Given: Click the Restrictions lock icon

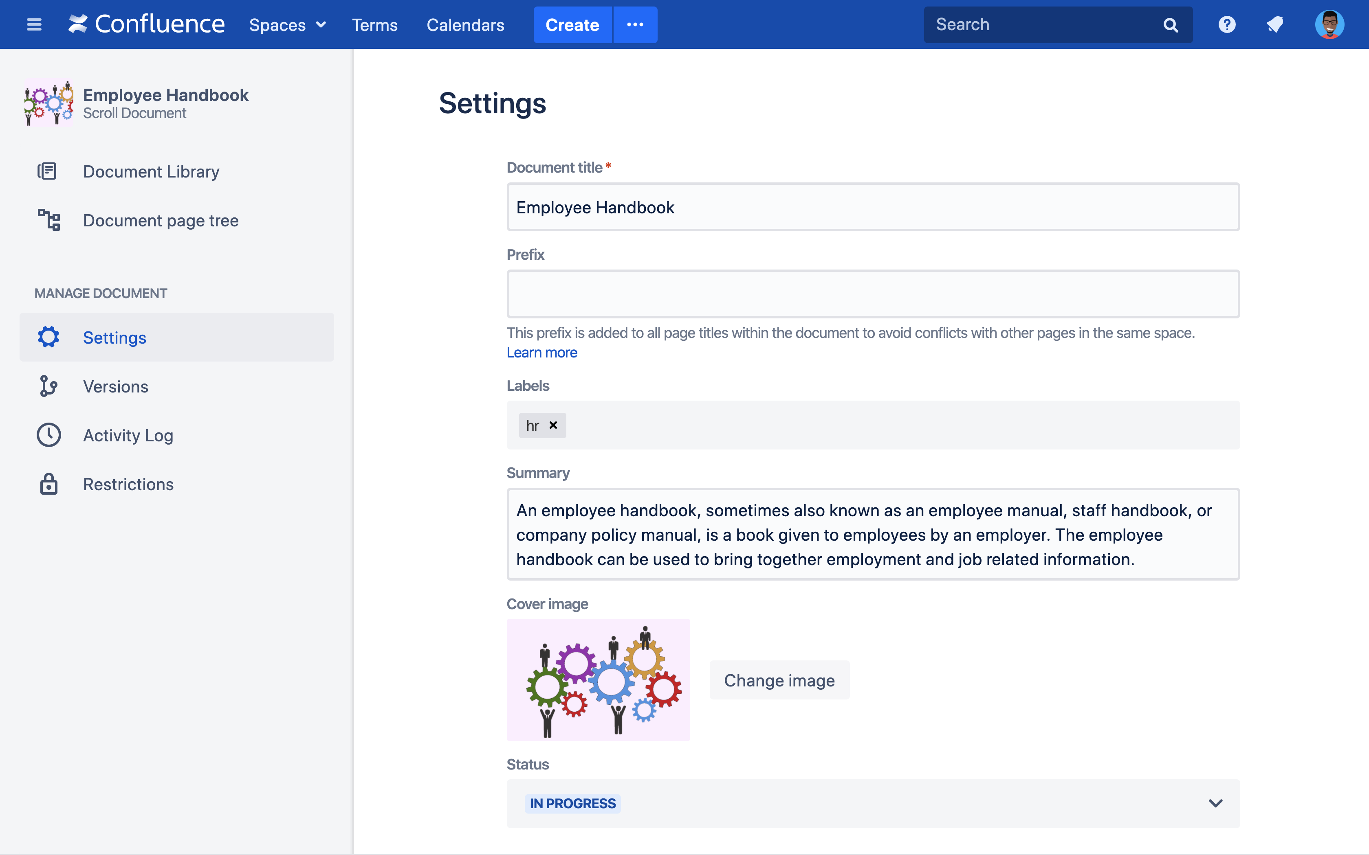Looking at the screenshot, I should click(48, 484).
